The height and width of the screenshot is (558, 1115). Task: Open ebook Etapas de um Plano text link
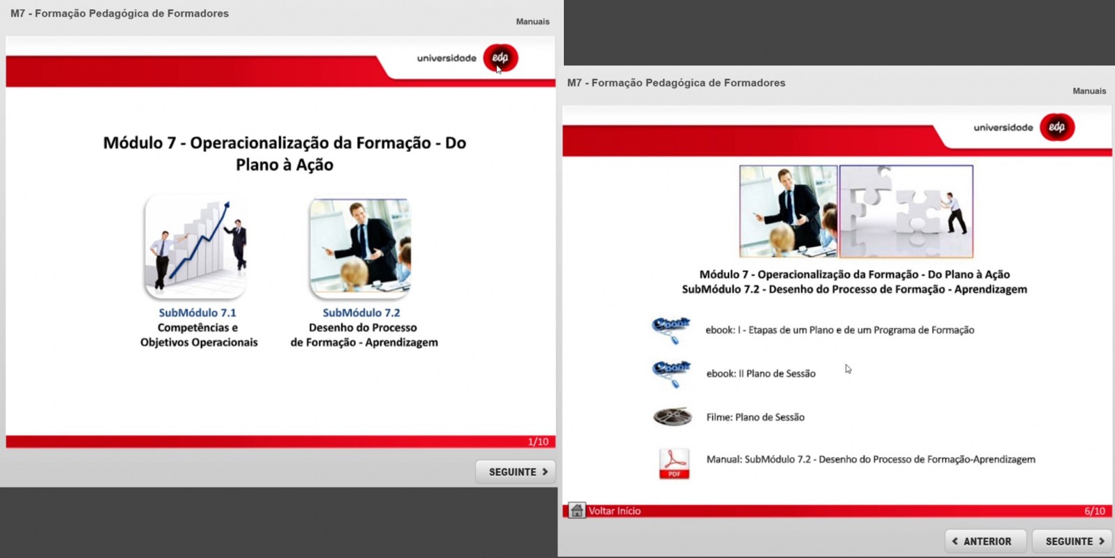[839, 330]
